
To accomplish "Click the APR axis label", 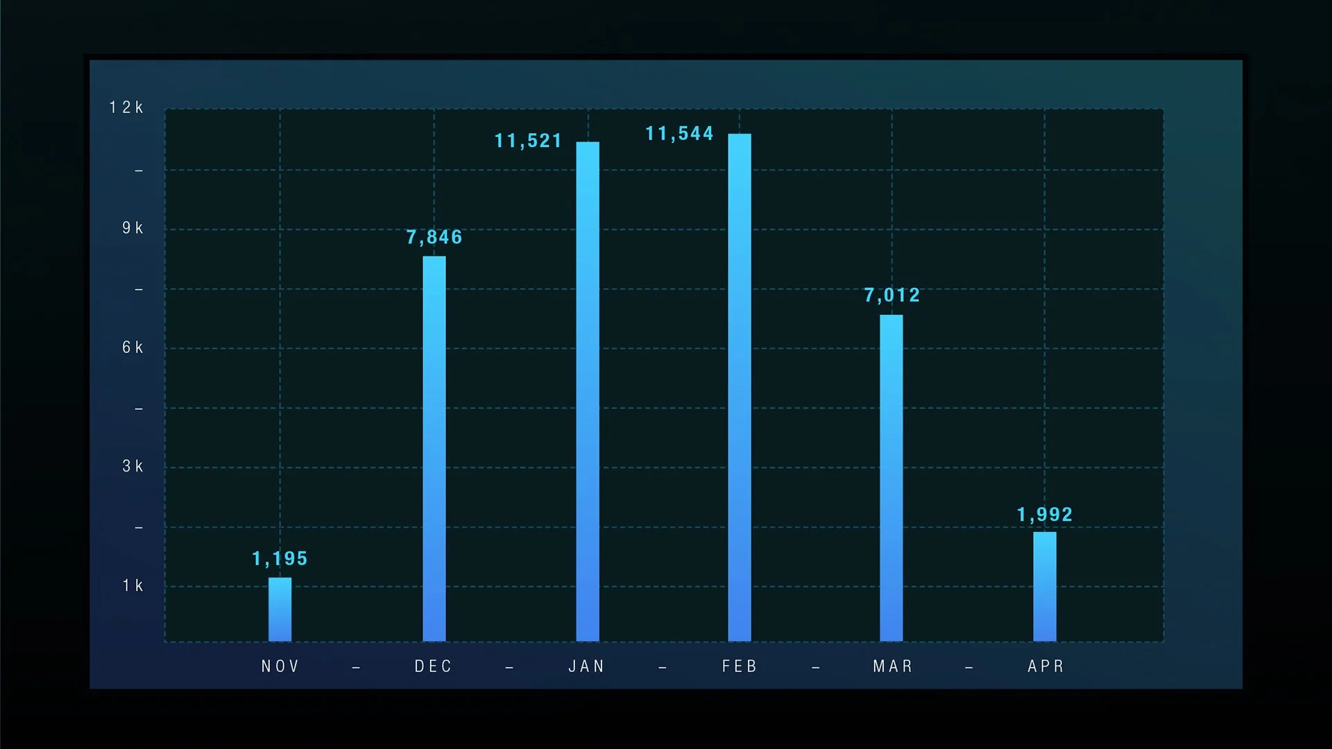I will pos(1045,666).
